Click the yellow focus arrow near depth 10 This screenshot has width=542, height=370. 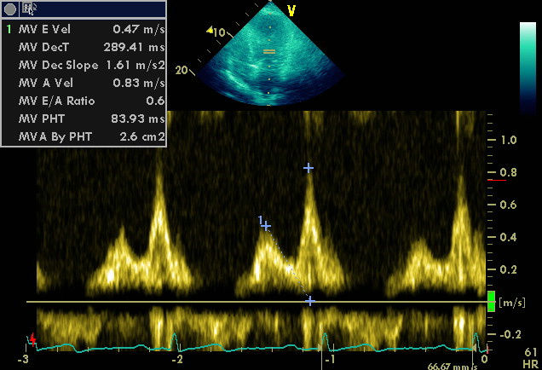tap(210, 31)
